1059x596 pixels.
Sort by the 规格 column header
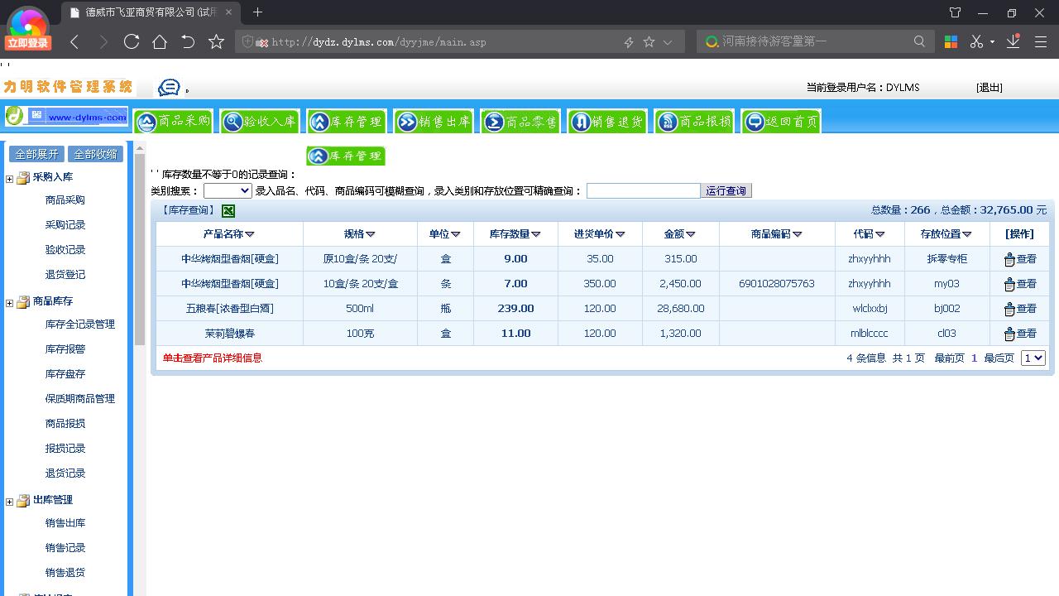tap(360, 234)
